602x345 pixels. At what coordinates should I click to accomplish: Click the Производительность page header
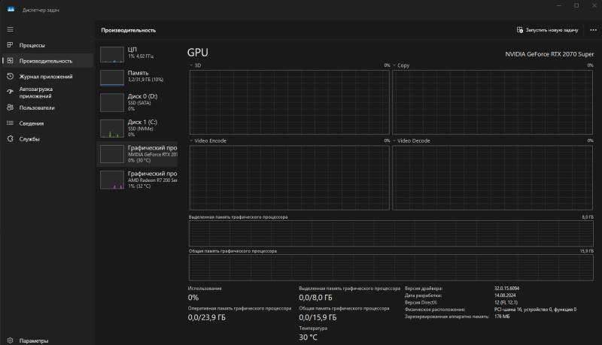click(129, 30)
